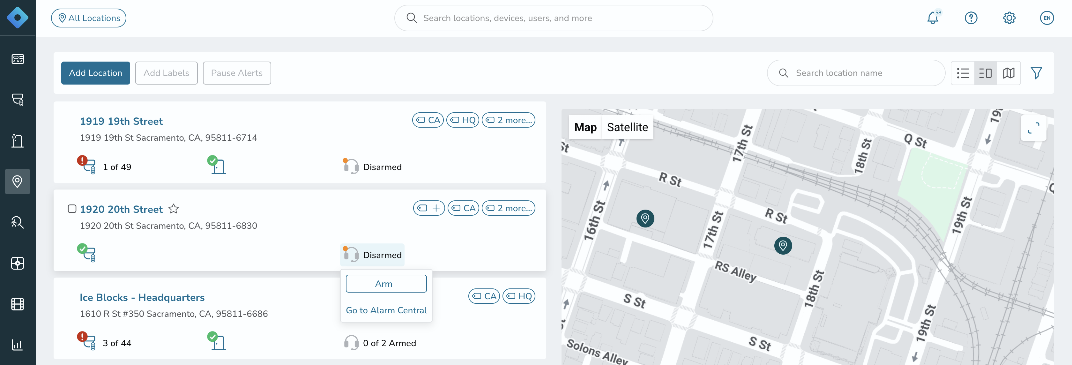The image size is (1072, 365).
Task: Expand 2 more labels for 1919 19th Street
Action: pos(508,120)
